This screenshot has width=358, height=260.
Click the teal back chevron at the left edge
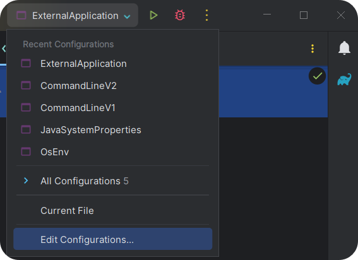(4, 49)
